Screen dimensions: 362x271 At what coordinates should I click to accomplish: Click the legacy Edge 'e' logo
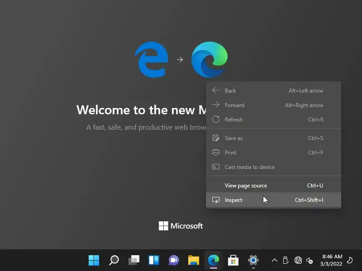coord(152,60)
